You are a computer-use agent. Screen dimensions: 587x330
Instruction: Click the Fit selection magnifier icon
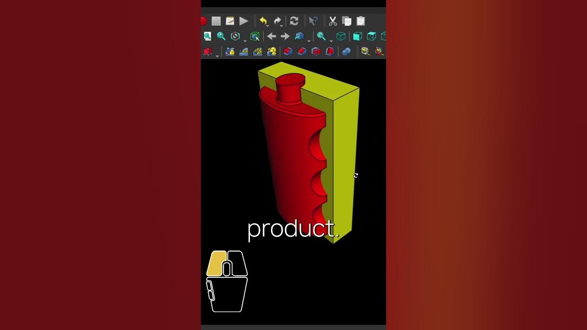click(x=221, y=36)
